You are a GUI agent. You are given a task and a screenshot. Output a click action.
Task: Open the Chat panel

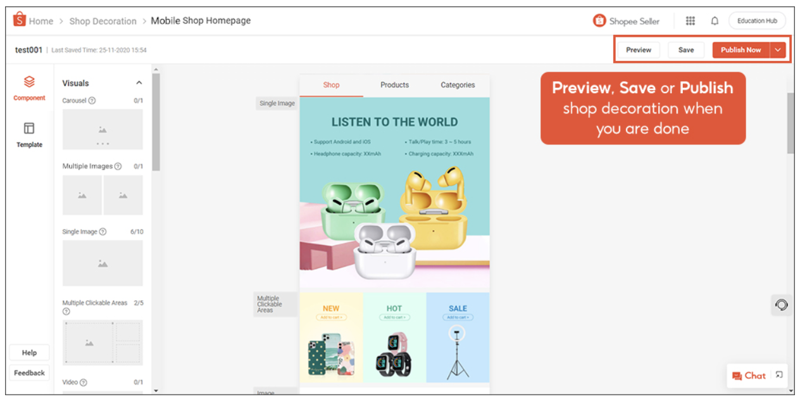pos(749,376)
